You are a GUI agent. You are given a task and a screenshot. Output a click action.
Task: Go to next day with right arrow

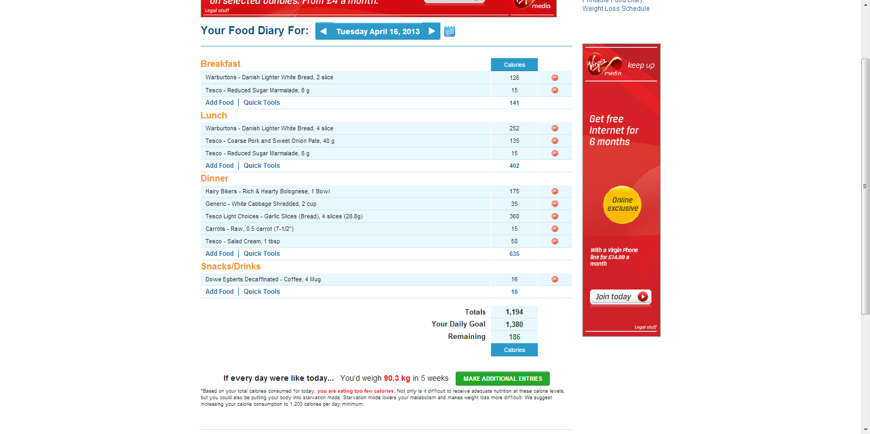coord(432,32)
